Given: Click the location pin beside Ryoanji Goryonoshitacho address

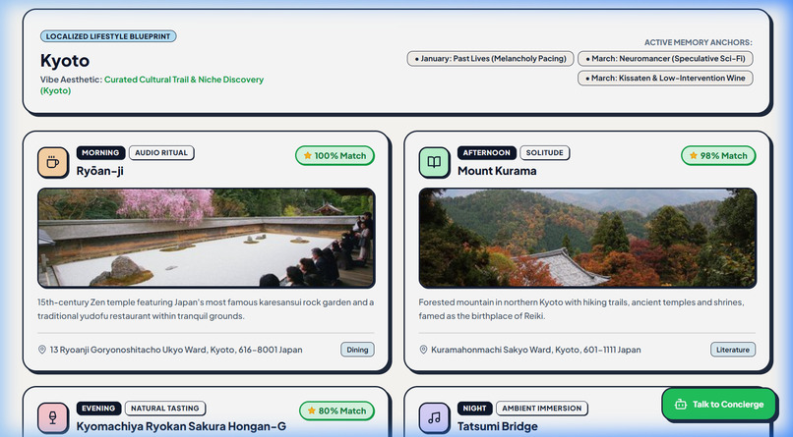Looking at the screenshot, I should click(x=42, y=350).
